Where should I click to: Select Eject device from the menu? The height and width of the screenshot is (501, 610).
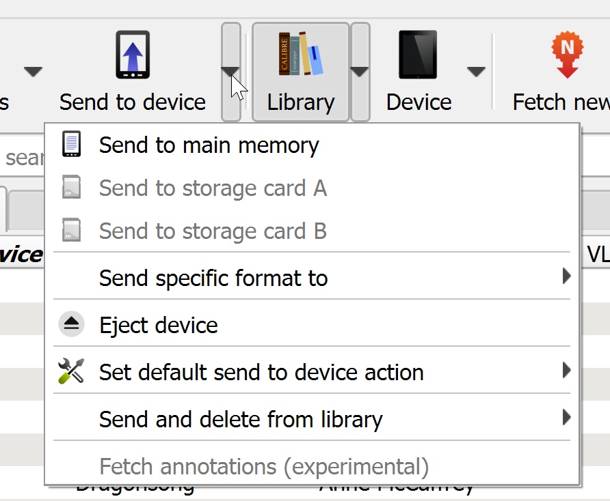(158, 325)
